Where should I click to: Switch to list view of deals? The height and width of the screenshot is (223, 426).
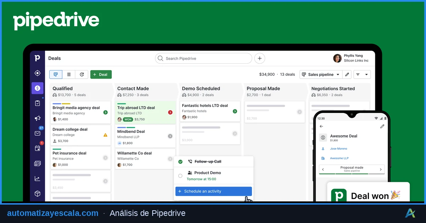pyautogui.click(x=69, y=74)
